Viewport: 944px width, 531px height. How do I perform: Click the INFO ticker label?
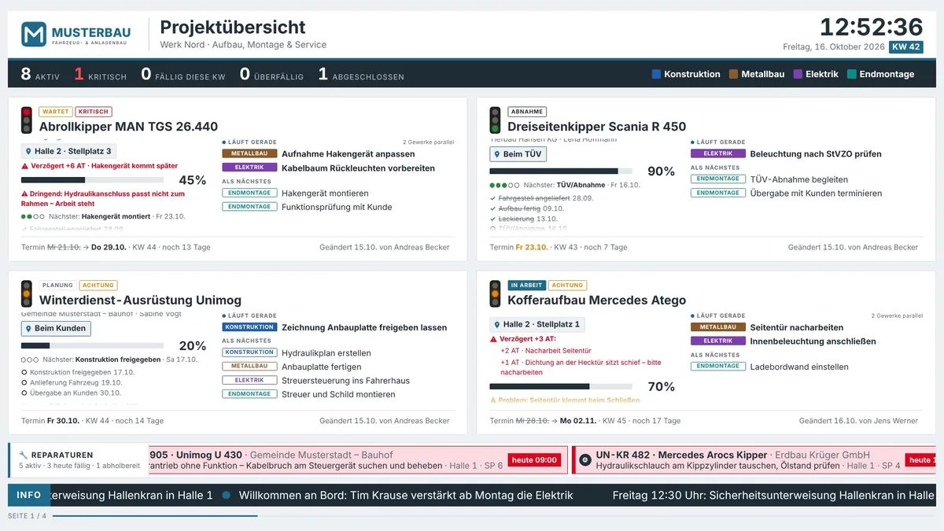pyautogui.click(x=29, y=496)
